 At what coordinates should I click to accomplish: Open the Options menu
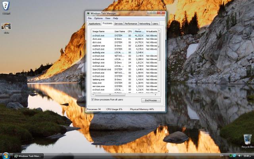coord(98,18)
